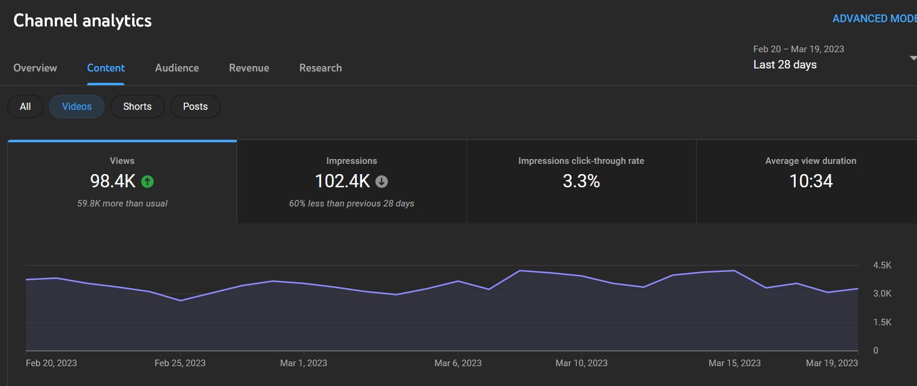Screen dimensions: 917x386
Task: Open the Audience tab
Action: [x=177, y=68]
